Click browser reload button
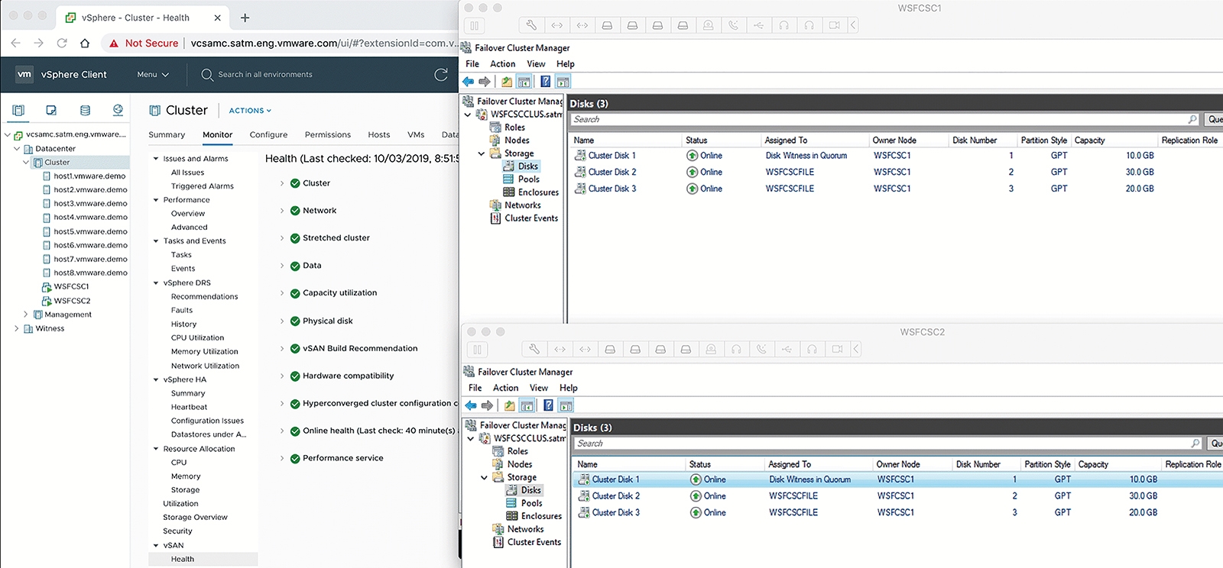The height and width of the screenshot is (568, 1223). [x=62, y=43]
